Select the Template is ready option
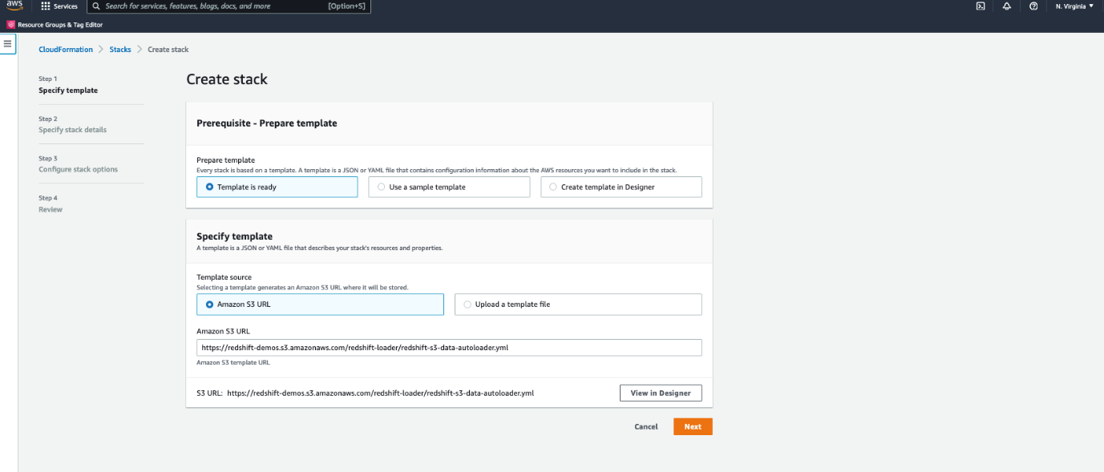This screenshot has height=472, width=1104. 277,187
